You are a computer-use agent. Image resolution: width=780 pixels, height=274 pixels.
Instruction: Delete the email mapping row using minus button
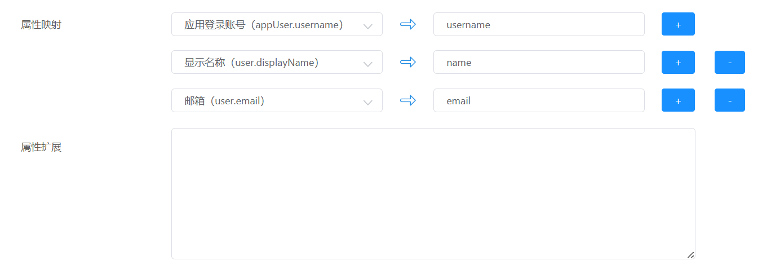click(729, 100)
